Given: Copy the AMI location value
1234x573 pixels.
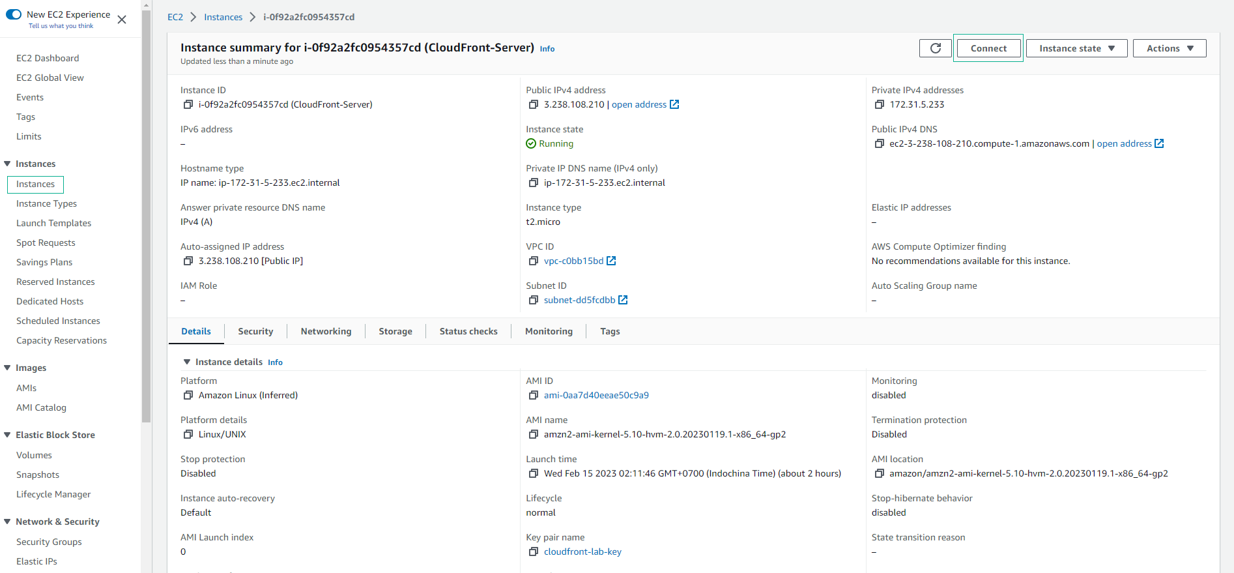Looking at the screenshot, I should 880,473.
